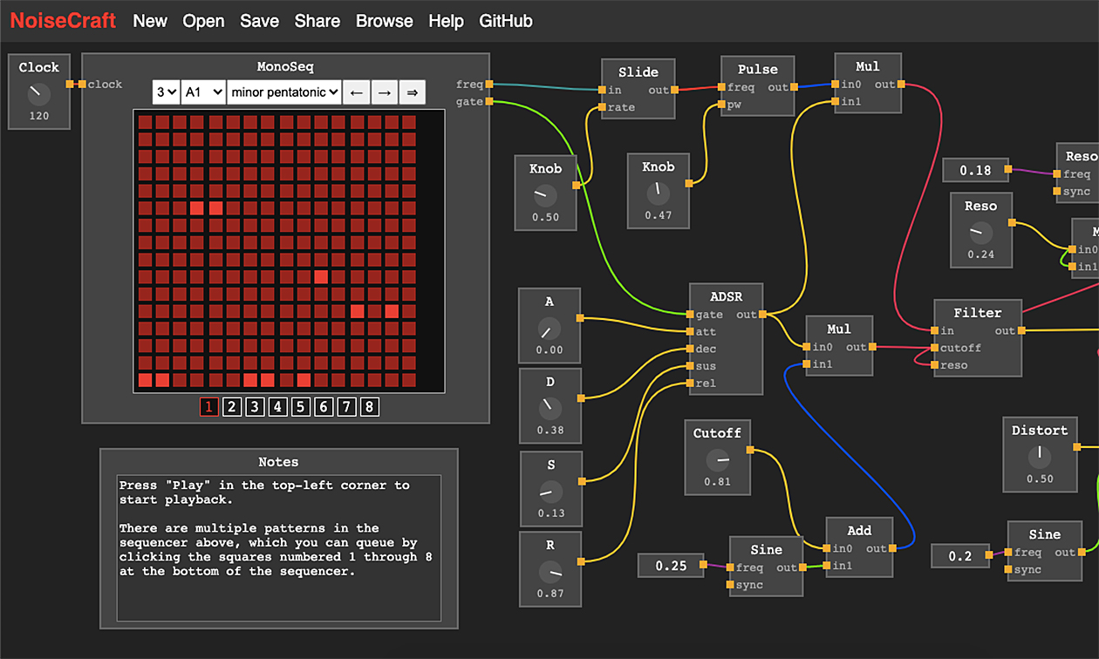Queue pattern 5 in the sequencer
The width and height of the screenshot is (1099, 659).
301,407
